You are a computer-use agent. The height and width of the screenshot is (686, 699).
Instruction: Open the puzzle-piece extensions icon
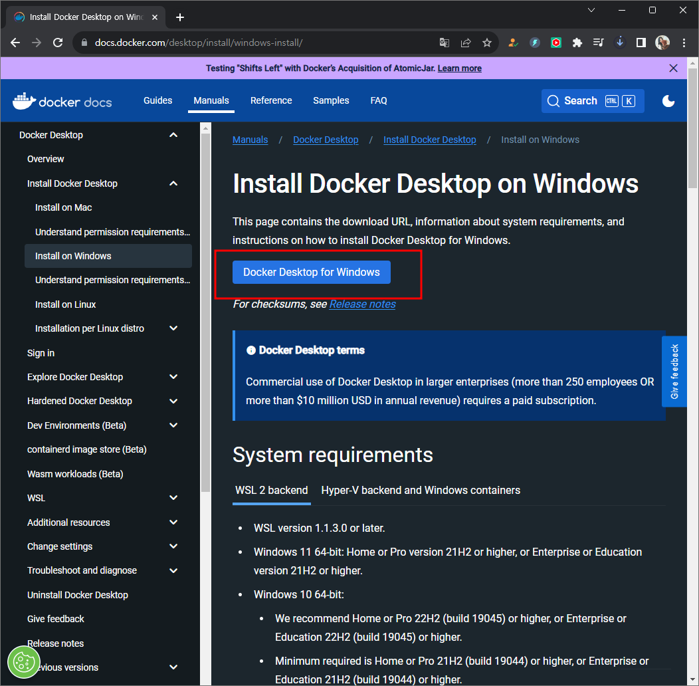(x=577, y=43)
